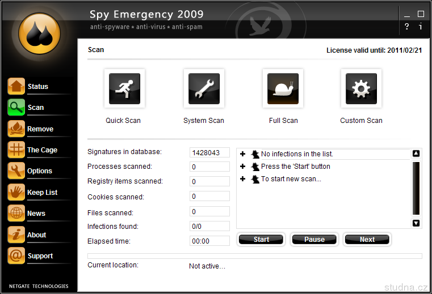The width and height of the screenshot is (432, 294).
Task: Click the Next button
Action: point(367,239)
